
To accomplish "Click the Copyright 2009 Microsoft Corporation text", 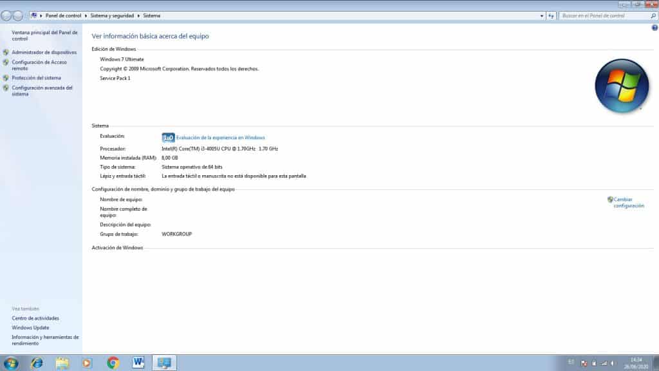I will click(180, 69).
